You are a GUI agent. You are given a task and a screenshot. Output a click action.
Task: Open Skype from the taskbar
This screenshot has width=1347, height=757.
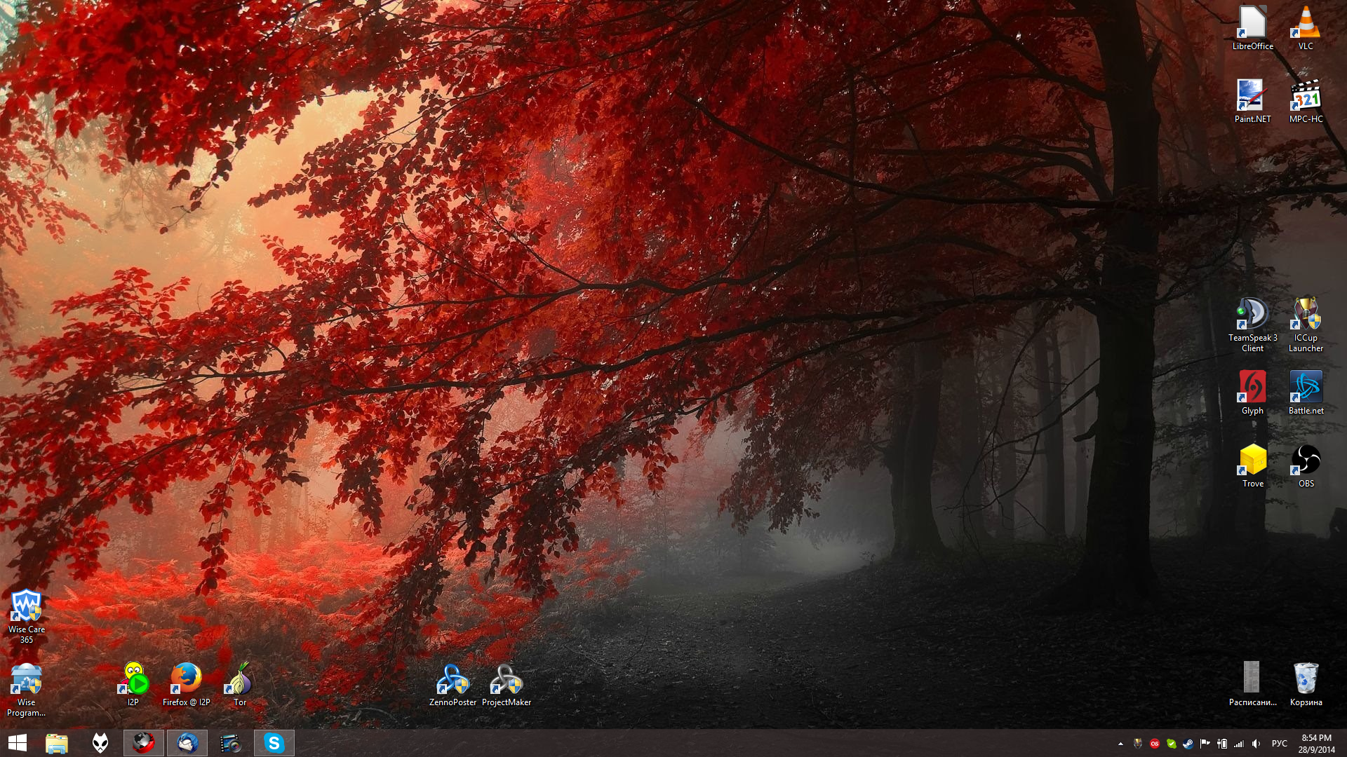pyautogui.click(x=274, y=743)
